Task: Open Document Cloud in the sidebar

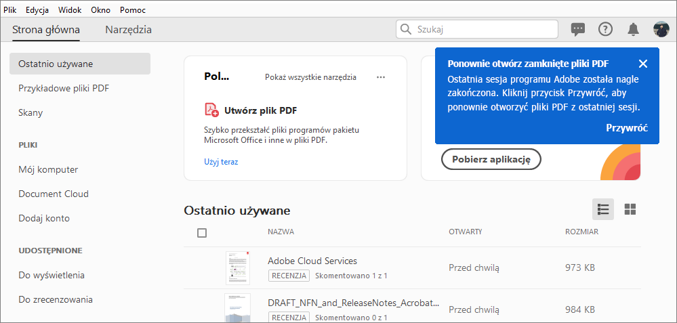Action: pos(54,194)
